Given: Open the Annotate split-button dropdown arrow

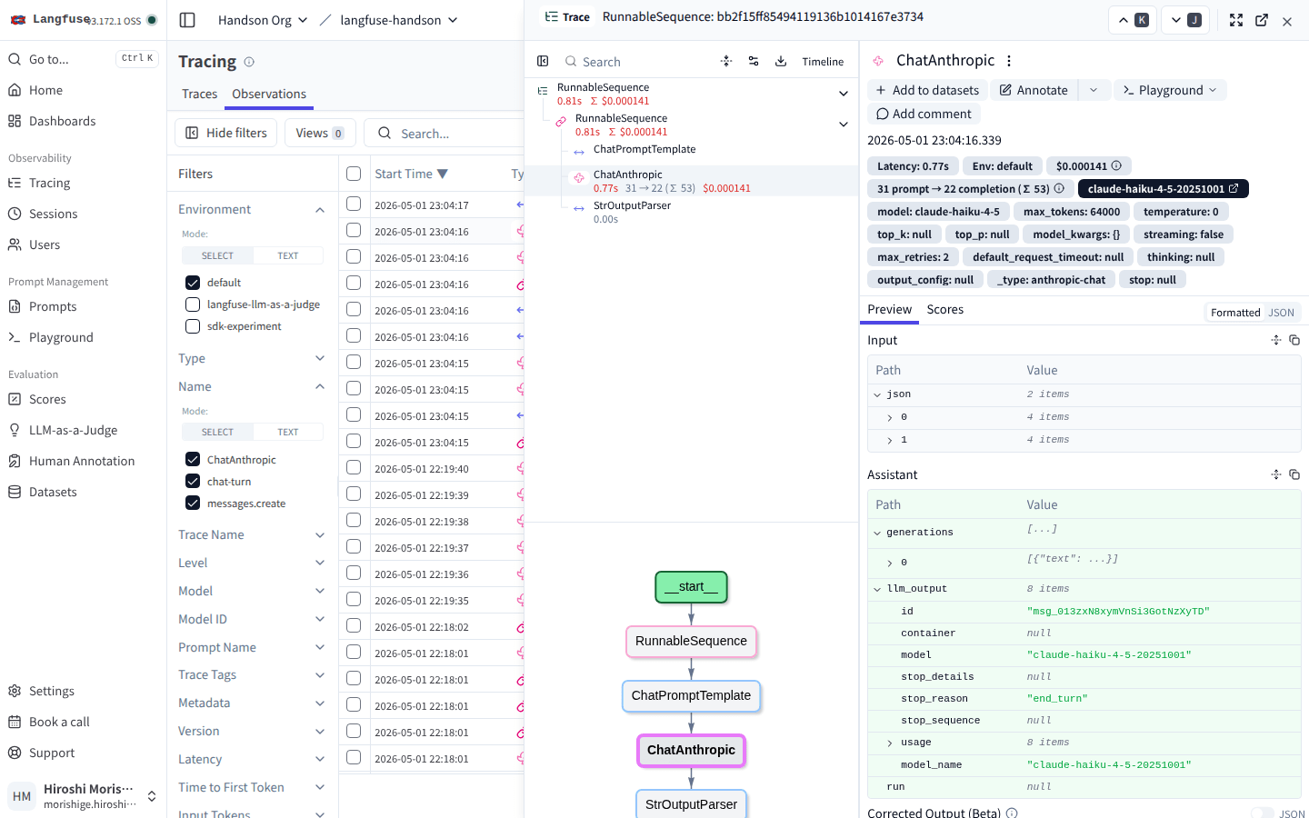Looking at the screenshot, I should pyautogui.click(x=1094, y=90).
